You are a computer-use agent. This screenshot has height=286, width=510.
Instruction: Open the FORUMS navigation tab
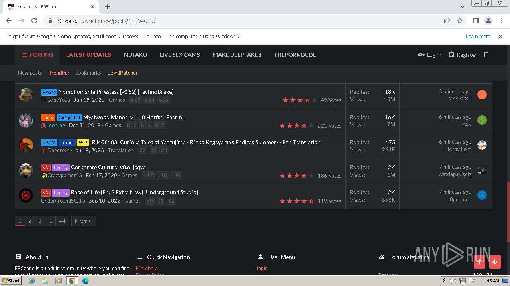tap(37, 55)
